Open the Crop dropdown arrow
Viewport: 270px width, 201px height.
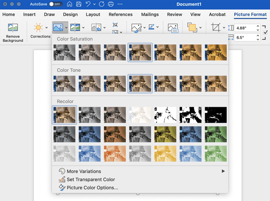(224, 27)
